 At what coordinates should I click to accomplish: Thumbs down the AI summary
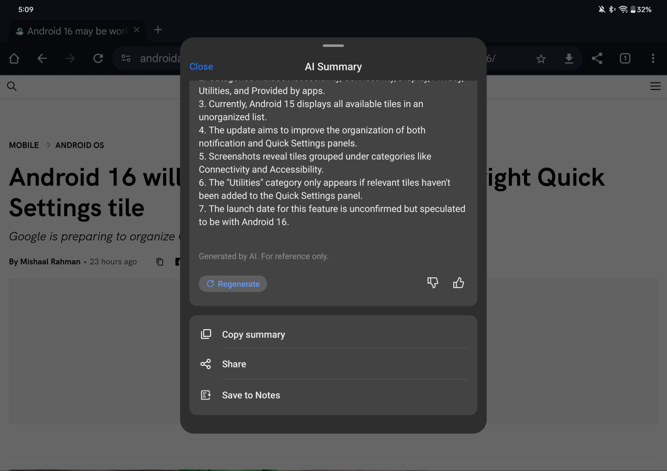(433, 283)
